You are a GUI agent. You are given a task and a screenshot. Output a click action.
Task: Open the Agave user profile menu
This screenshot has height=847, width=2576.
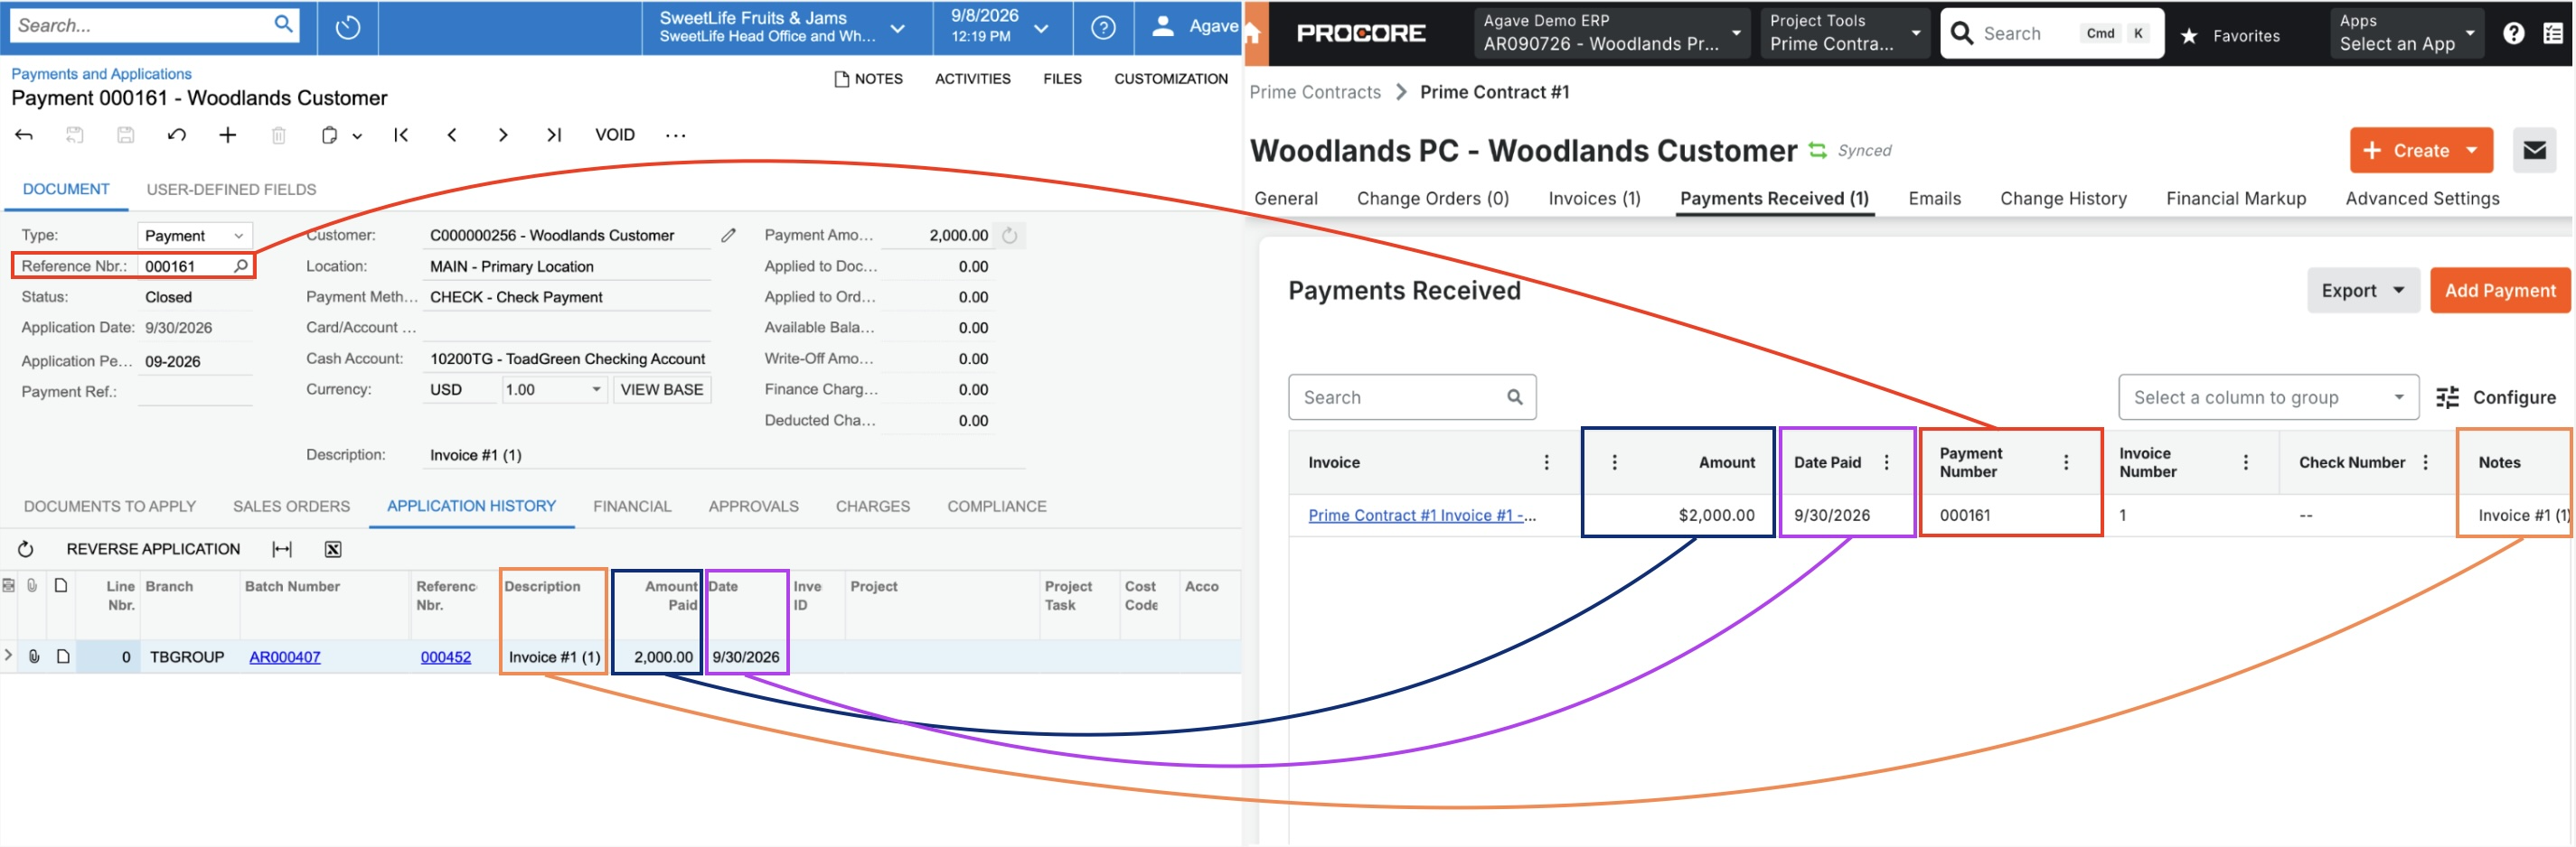tap(1193, 27)
